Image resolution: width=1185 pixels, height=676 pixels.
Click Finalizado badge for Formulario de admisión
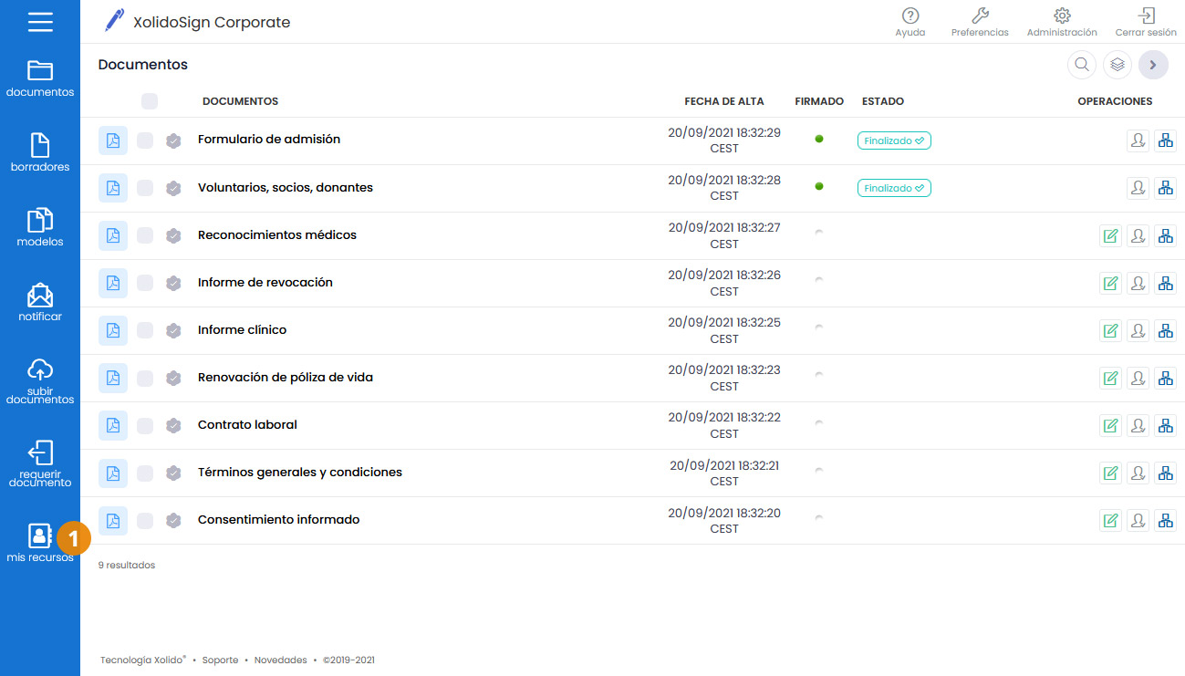coord(894,140)
